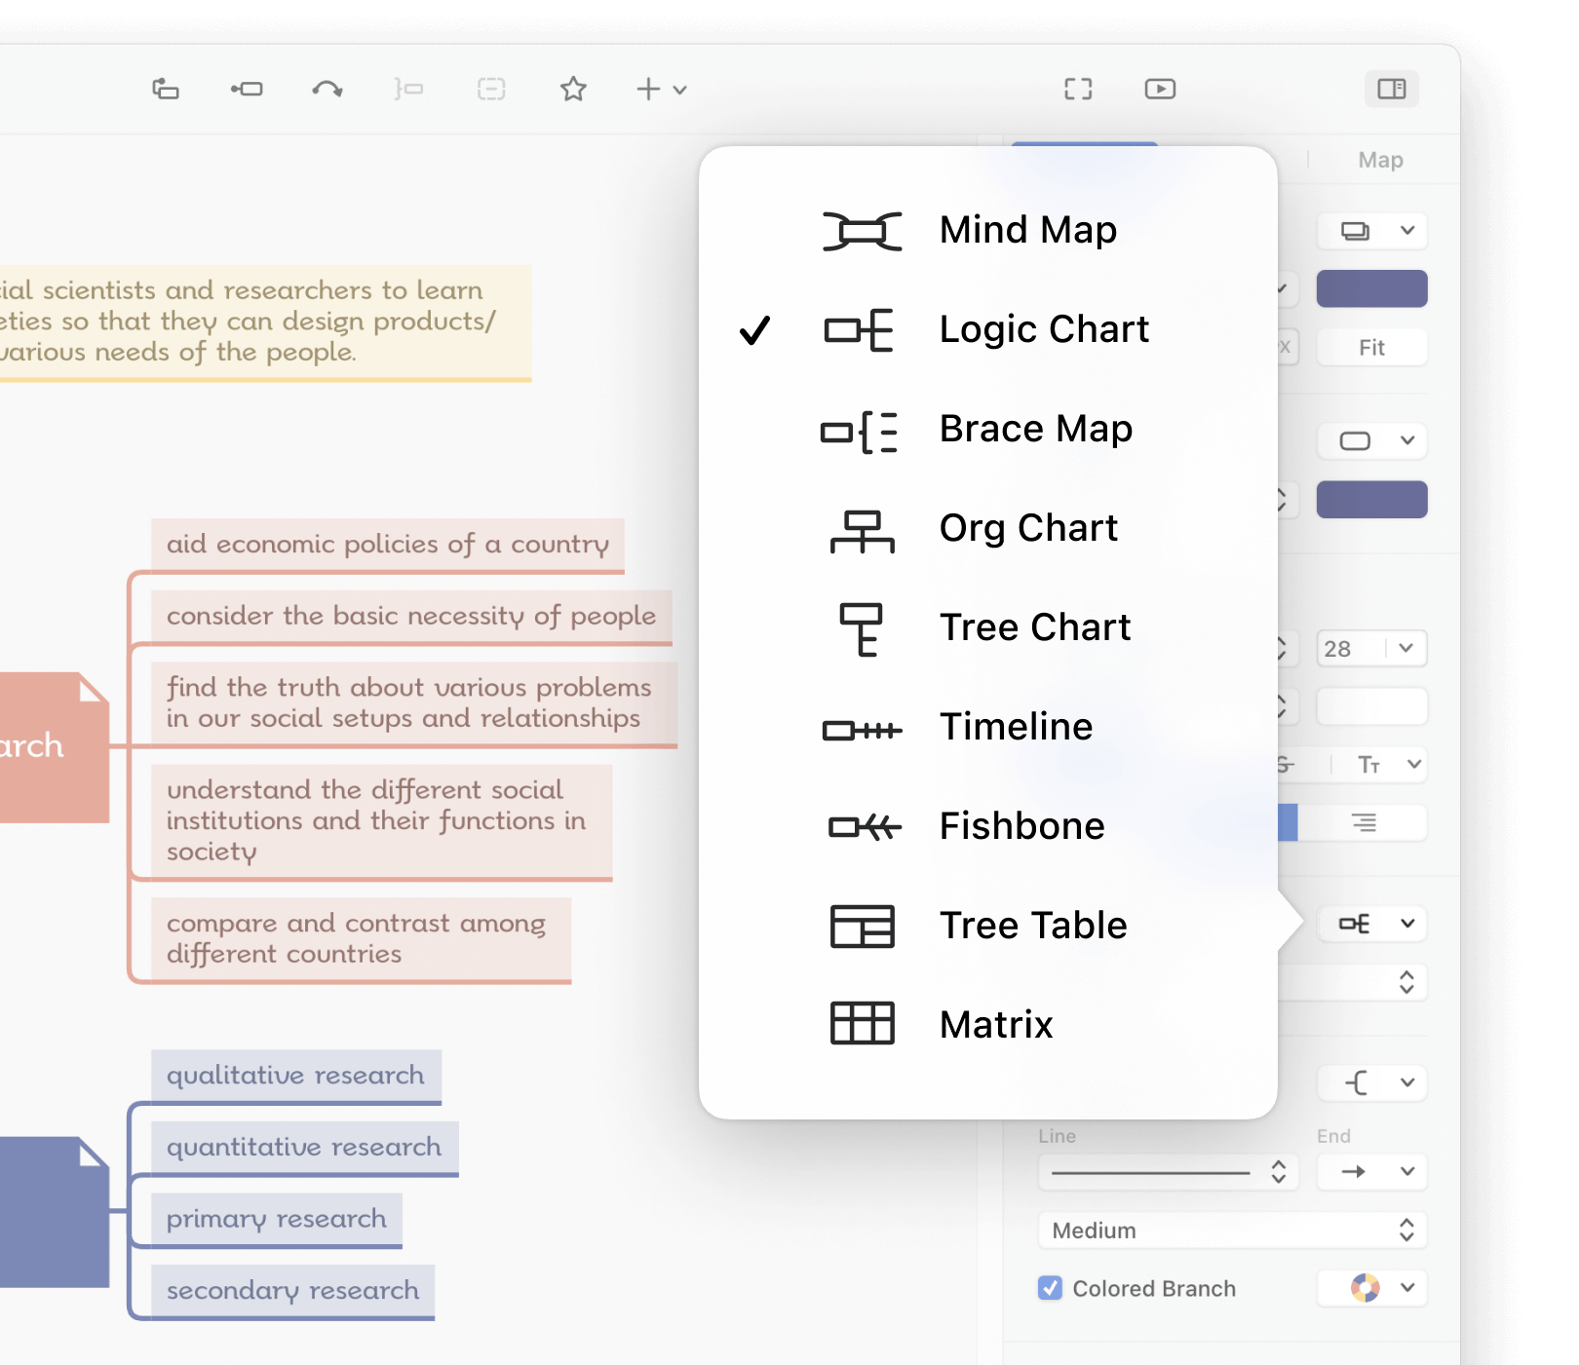Enter fullscreen mode icon
The image size is (1579, 1365).
pos(1078,89)
